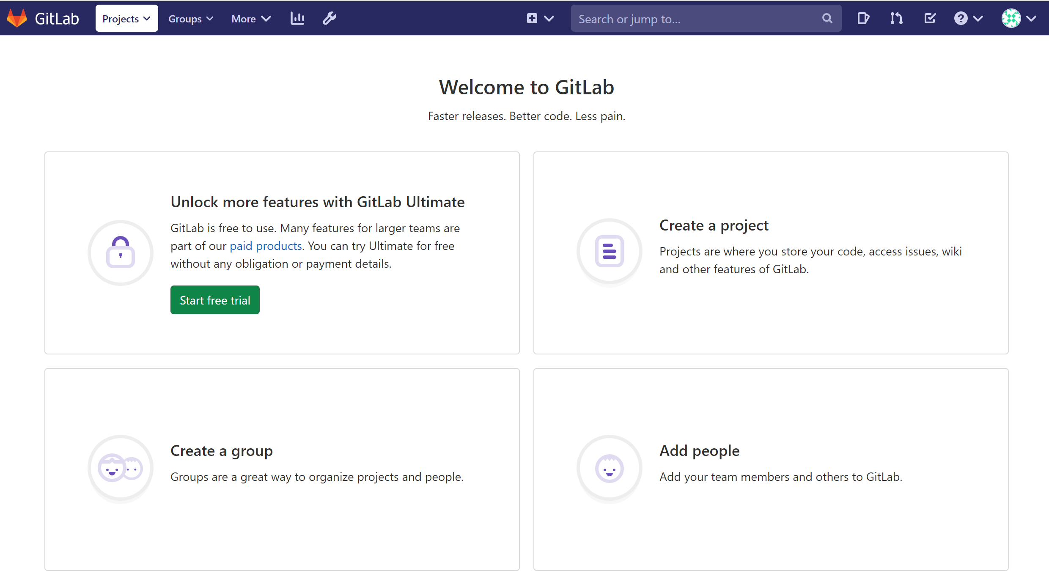Open the Admin Area wrench icon

(330, 18)
